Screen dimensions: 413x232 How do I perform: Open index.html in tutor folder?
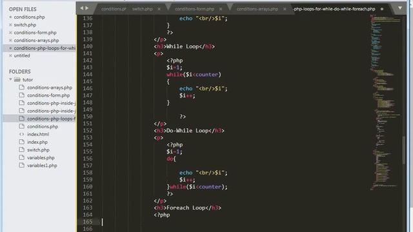(x=38, y=134)
